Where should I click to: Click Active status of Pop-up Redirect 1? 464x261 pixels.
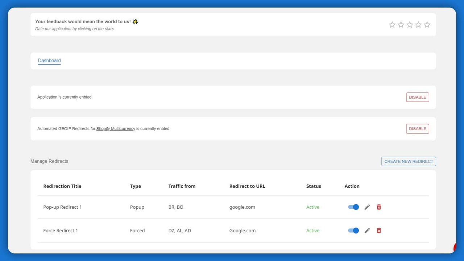coord(313,207)
